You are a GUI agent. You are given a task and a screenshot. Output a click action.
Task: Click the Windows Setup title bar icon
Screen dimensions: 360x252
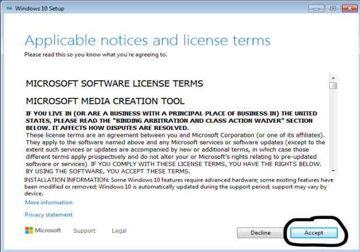tap(9, 8)
